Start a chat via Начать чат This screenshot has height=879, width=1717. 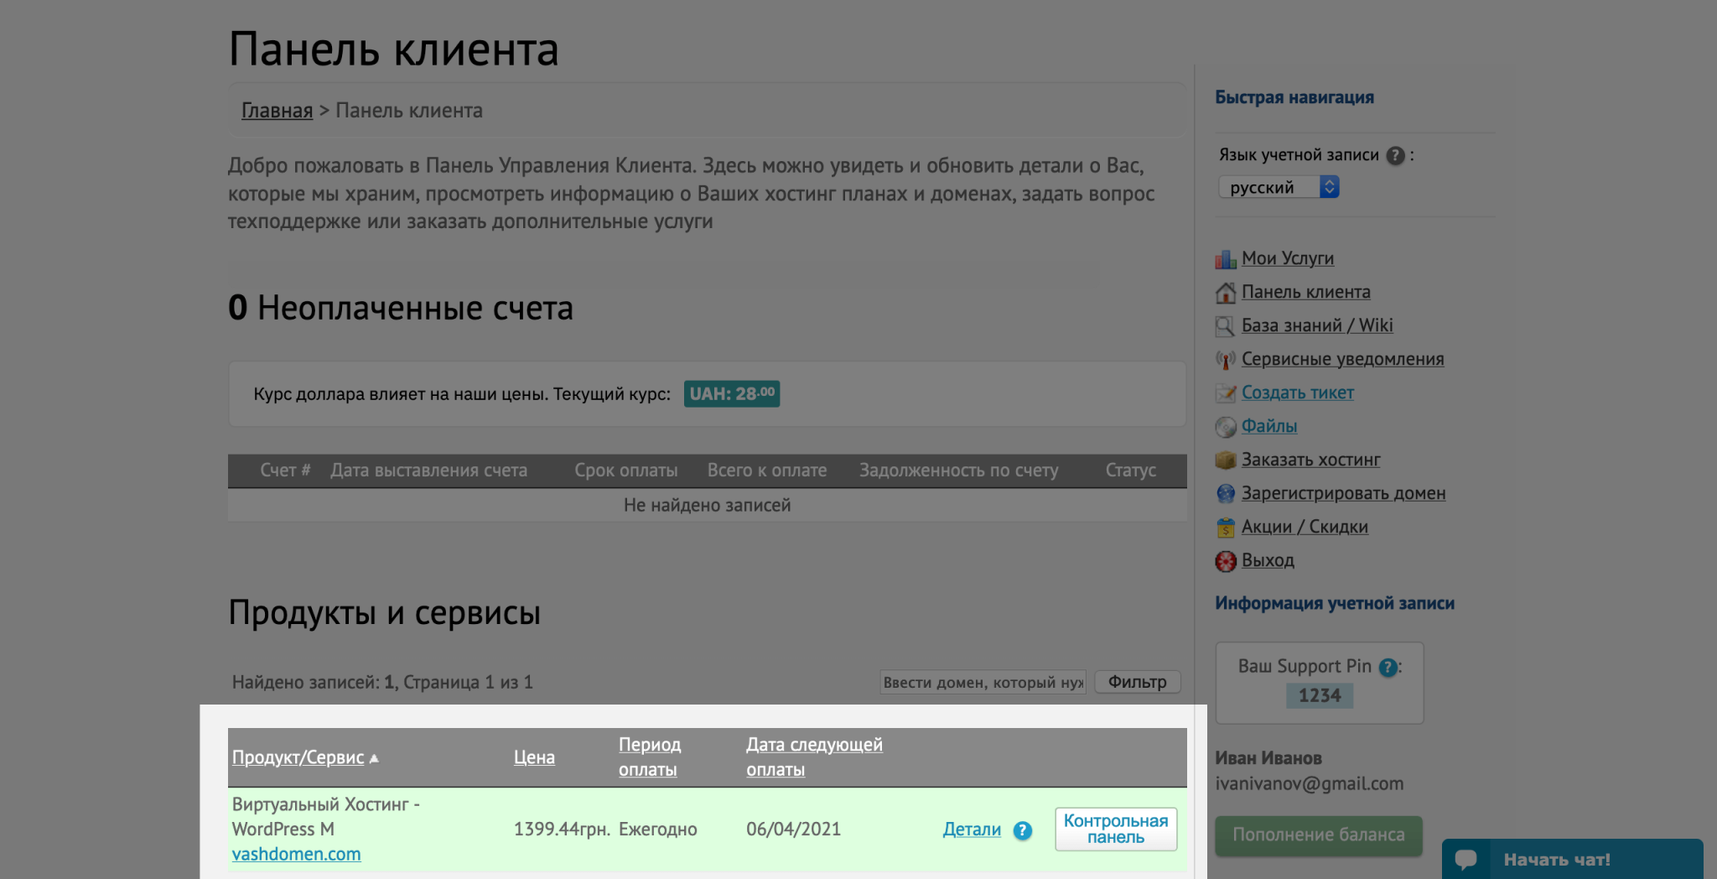click(x=1574, y=859)
